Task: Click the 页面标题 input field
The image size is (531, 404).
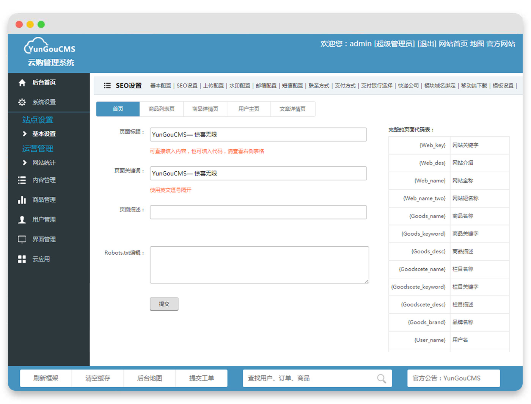Action: [258, 135]
